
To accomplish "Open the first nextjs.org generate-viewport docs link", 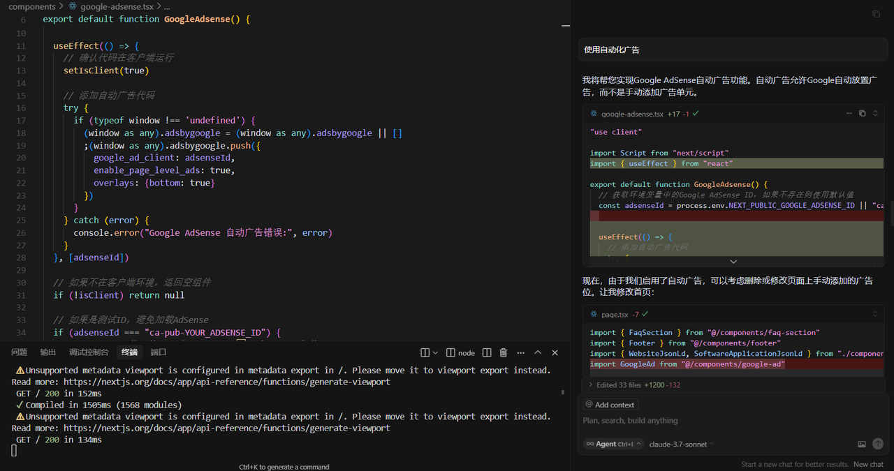I will tap(227, 382).
